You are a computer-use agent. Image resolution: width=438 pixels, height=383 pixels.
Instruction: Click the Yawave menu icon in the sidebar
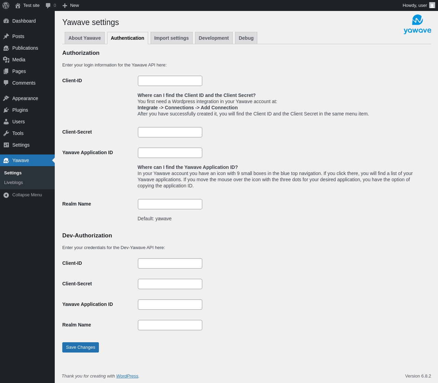pos(6,160)
